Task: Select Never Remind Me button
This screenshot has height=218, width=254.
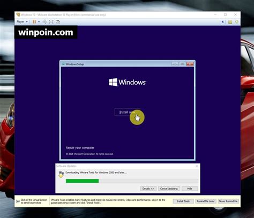Action: pyautogui.click(x=228, y=201)
